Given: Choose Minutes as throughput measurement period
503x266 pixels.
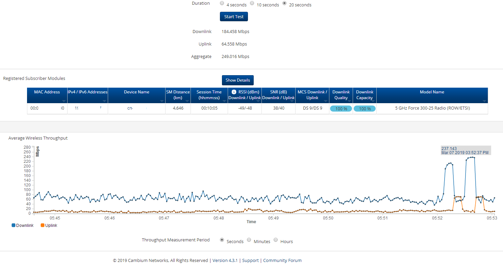Looking at the screenshot, I should click(x=249, y=240).
